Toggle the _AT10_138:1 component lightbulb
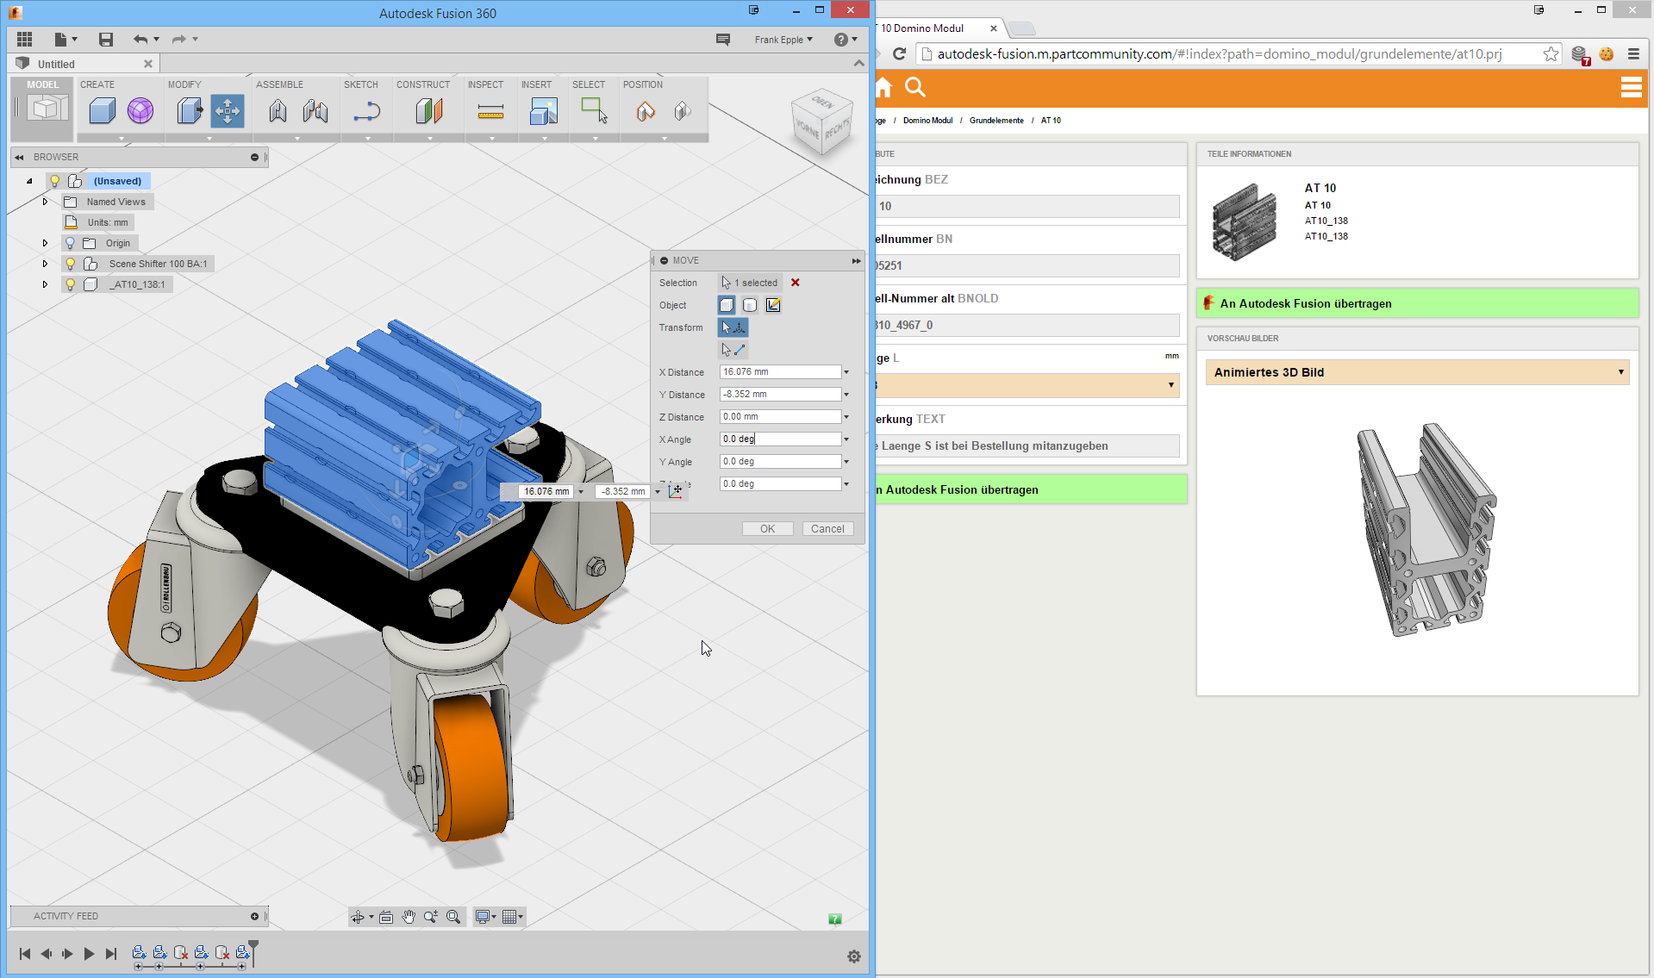 click(x=70, y=284)
